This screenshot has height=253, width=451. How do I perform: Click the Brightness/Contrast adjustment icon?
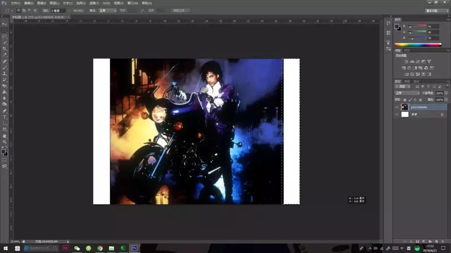pyautogui.click(x=406, y=61)
